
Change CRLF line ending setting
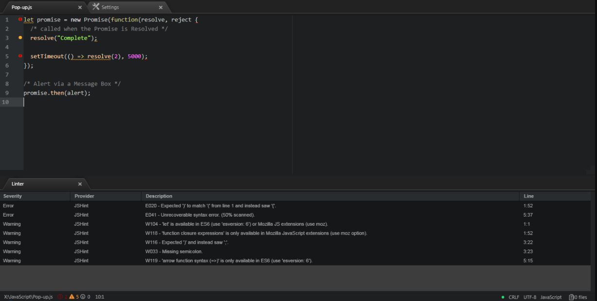[x=514, y=297]
